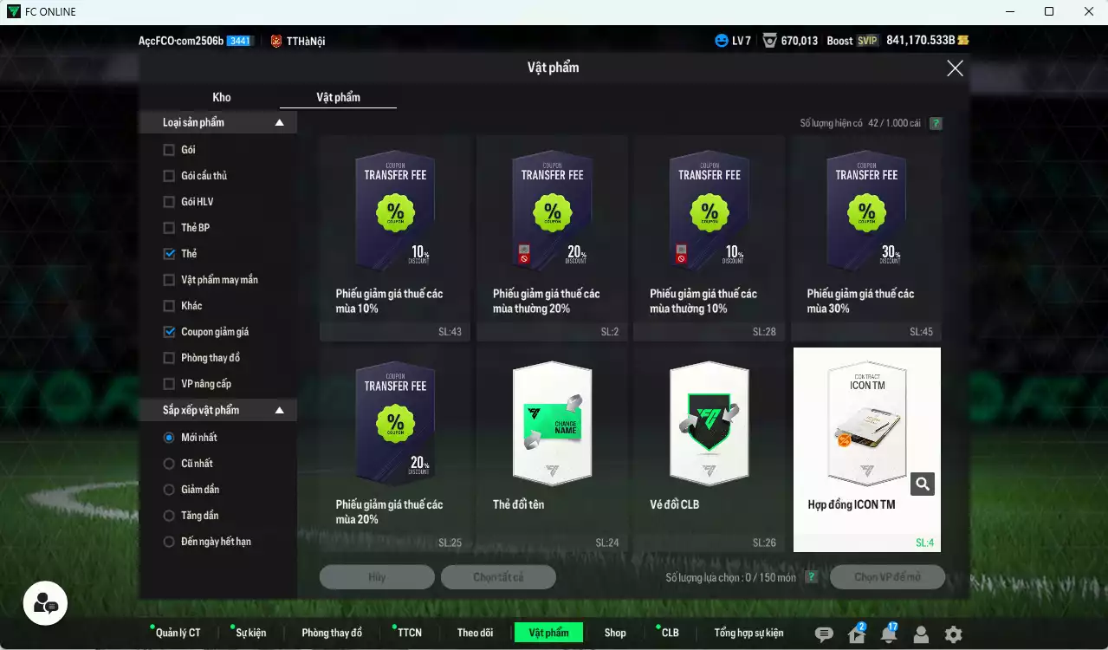Click the trophy icon beside 670,013
Screen dimensions: 1108x650
770,41
